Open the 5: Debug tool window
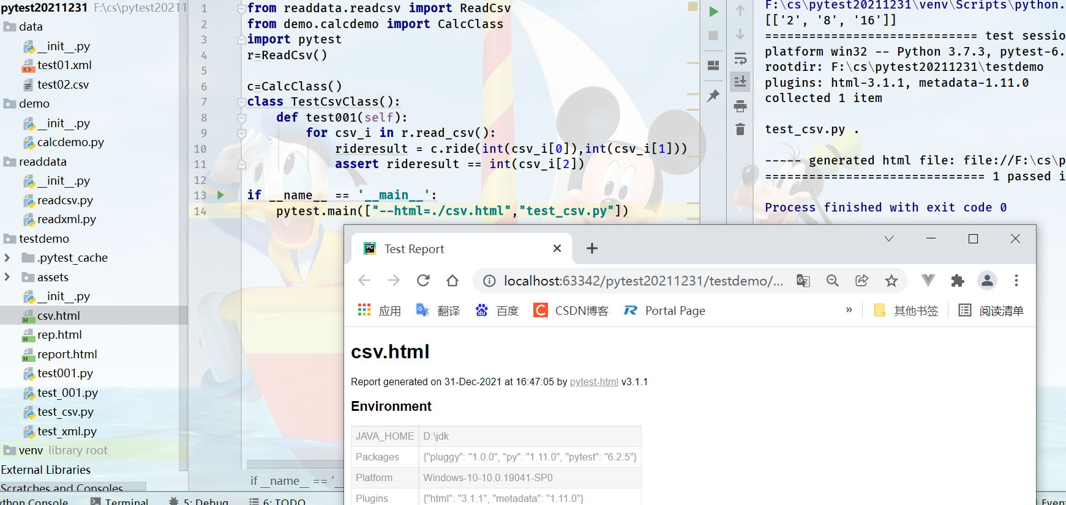The height and width of the screenshot is (505, 1066). tap(198, 501)
